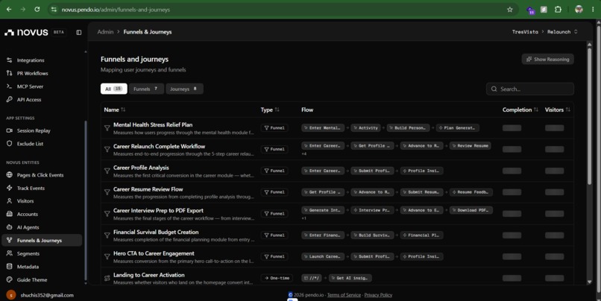This screenshot has width=601, height=301.
Task: Switch to the Funnels tab
Action: (146, 89)
